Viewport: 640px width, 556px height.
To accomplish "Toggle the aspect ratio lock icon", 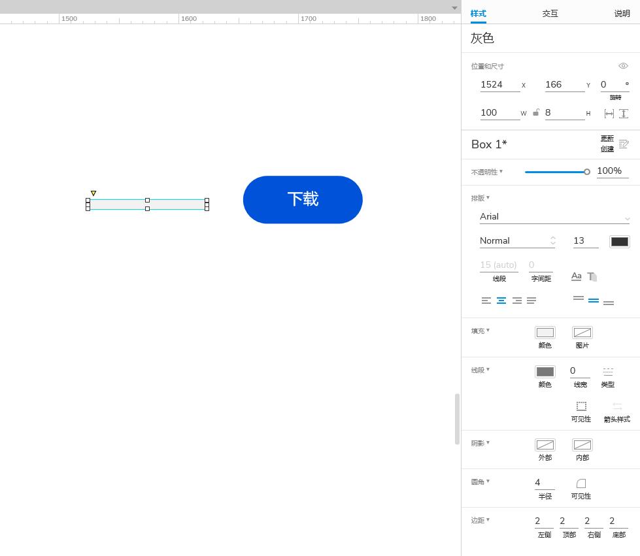I will (536, 112).
